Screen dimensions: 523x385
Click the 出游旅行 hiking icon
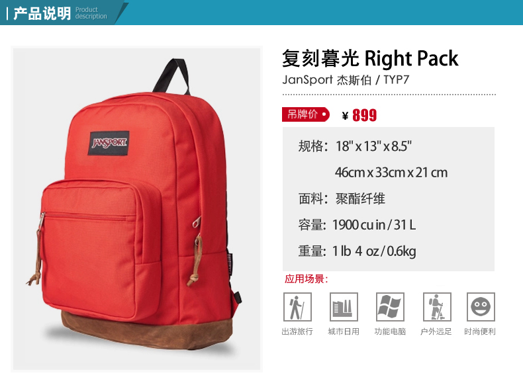(297, 307)
